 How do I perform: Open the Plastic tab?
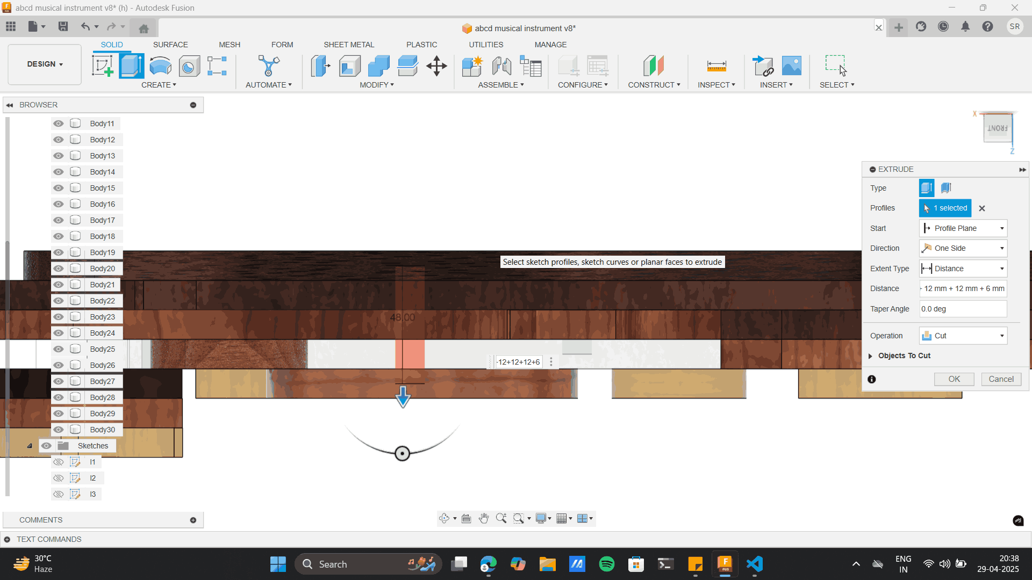pos(421,45)
